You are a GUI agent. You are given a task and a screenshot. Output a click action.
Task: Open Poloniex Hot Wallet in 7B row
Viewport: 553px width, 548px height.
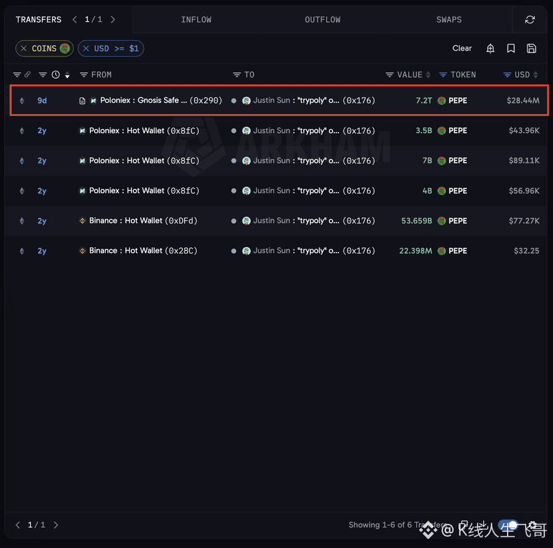pos(144,161)
